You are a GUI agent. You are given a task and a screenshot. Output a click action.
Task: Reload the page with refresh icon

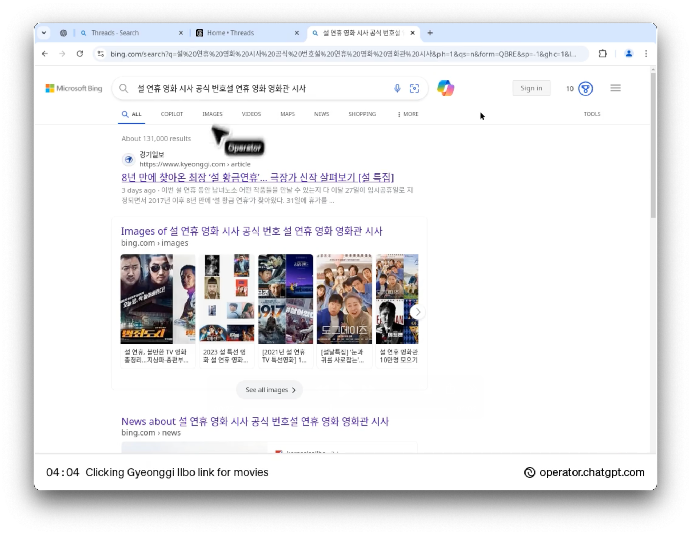tap(80, 54)
